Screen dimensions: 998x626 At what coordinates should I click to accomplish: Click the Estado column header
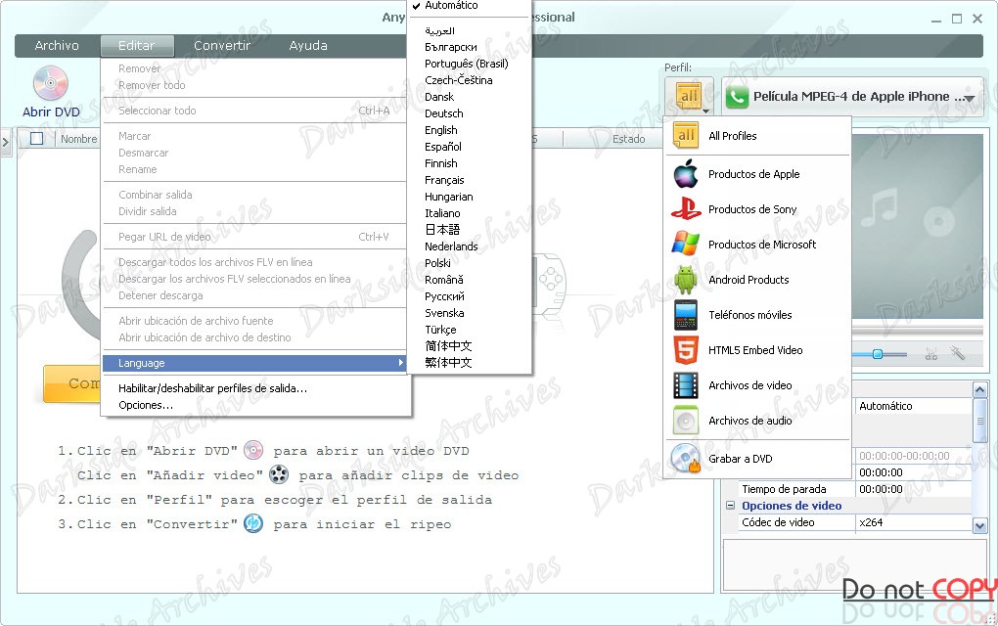[628, 139]
